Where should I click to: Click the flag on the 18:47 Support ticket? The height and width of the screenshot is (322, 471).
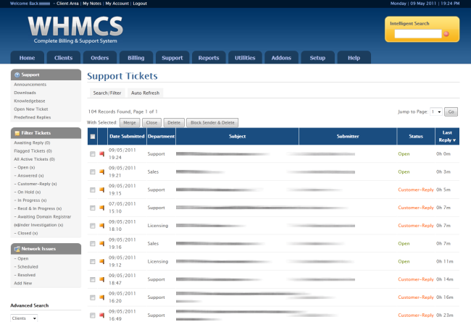(102, 279)
